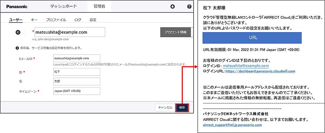The height and width of the screenshot is (133, 325).
Task: Click the blue URL button in email
Action: [x=252, y=38]
